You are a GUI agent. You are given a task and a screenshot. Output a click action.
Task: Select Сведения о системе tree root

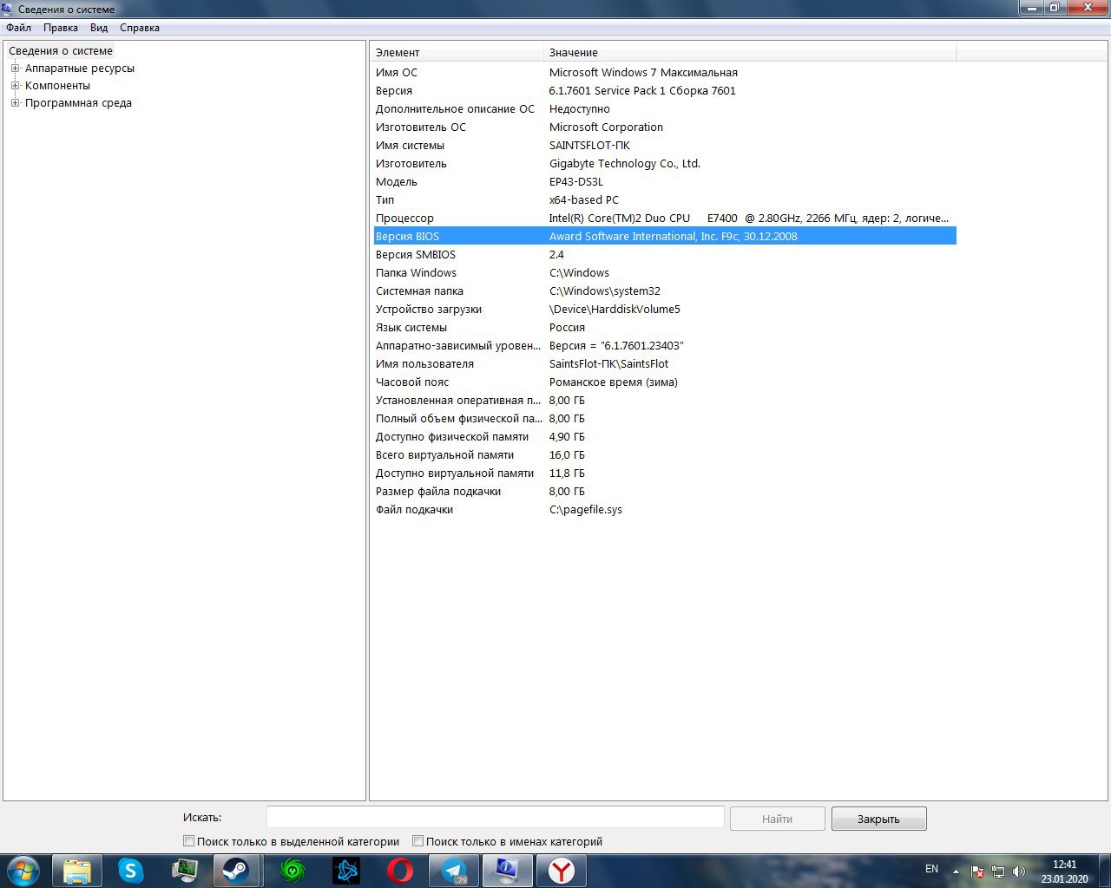coord(61,51)
